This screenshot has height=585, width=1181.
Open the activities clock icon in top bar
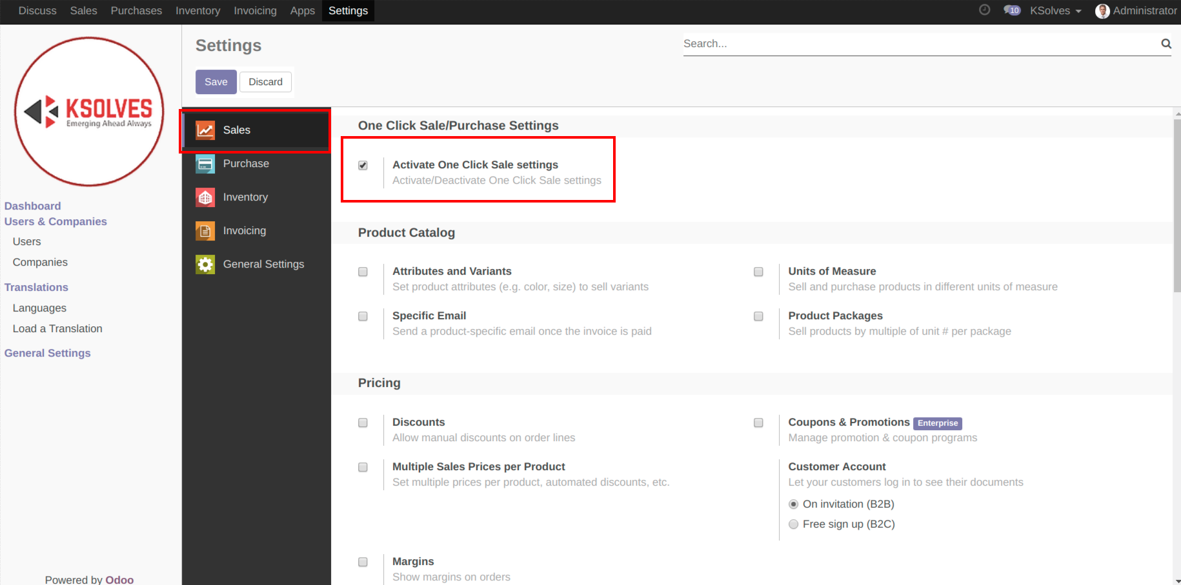tap(984, 10)
